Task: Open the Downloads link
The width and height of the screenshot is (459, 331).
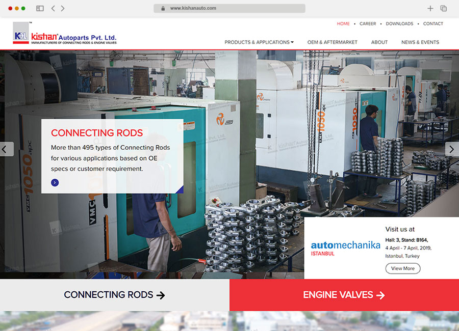Action: click(x=399, y=24)
